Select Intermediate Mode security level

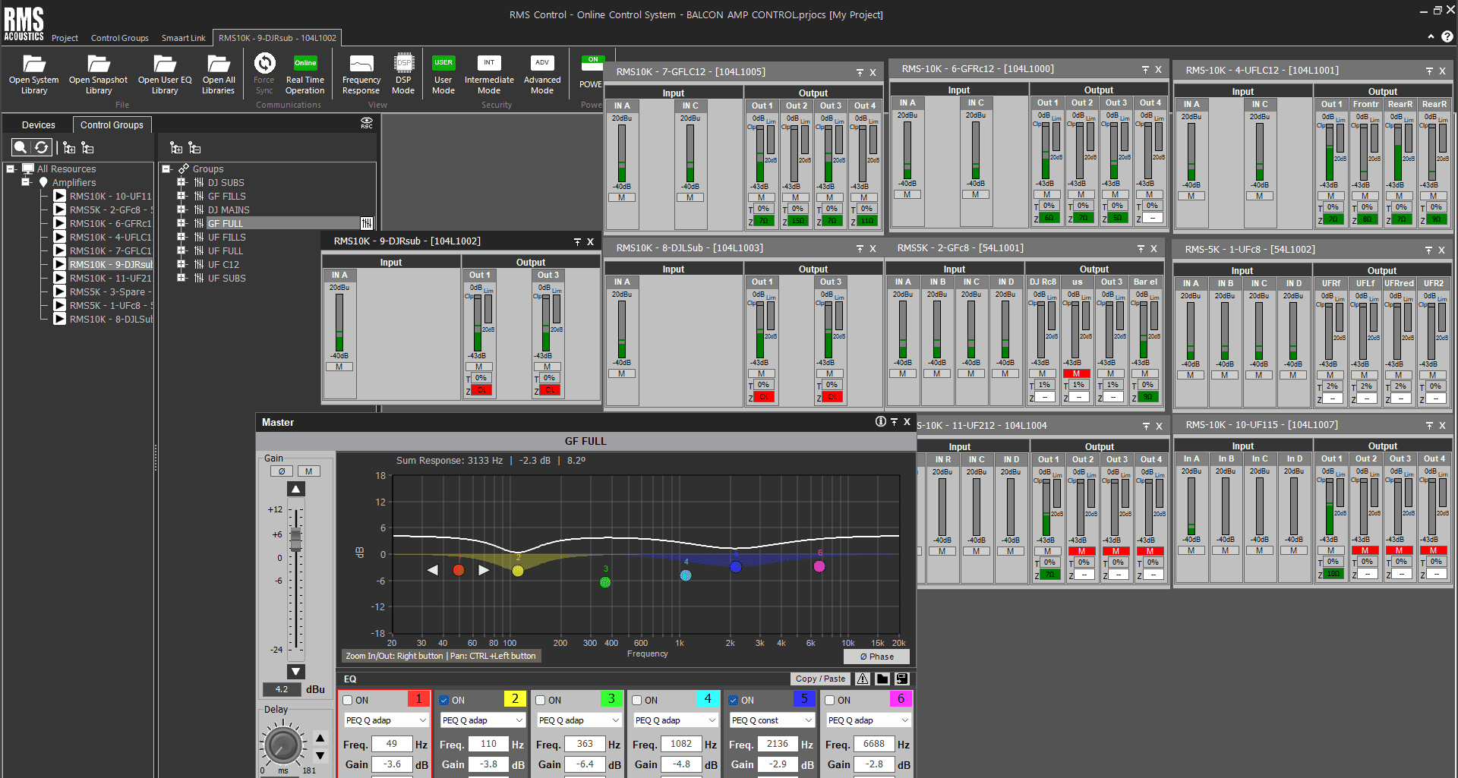(x=489, y=74)
